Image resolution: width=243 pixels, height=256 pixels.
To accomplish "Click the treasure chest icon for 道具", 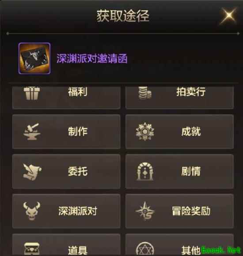I will click(32, 249).
